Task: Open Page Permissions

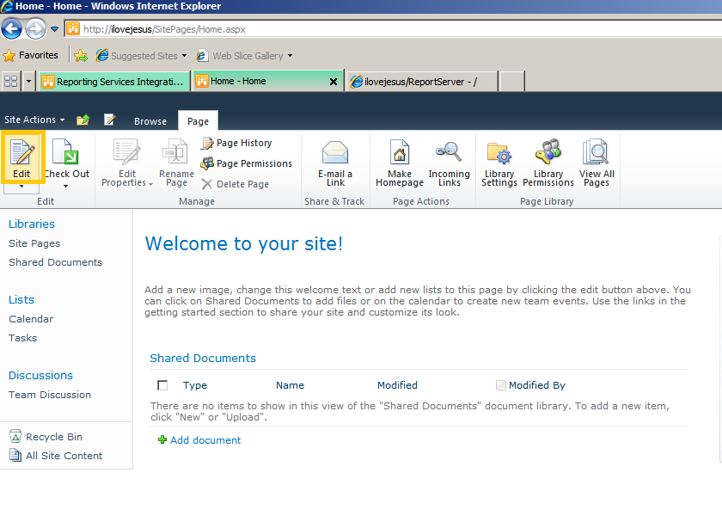Action: tap(247, 163)
